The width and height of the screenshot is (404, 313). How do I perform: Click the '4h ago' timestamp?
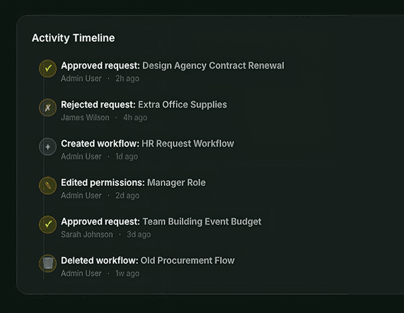(x=135, y=117)
